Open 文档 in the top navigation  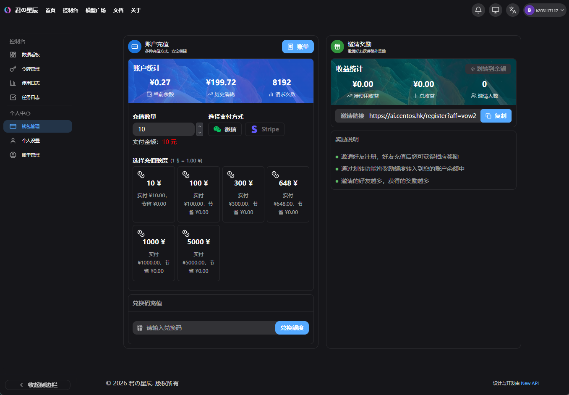[x=118, y=10]
